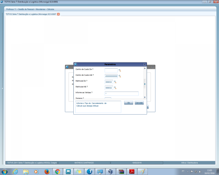Click the Centro de Custo De label
The image size is (219, 175).
(x=84, y=69)
